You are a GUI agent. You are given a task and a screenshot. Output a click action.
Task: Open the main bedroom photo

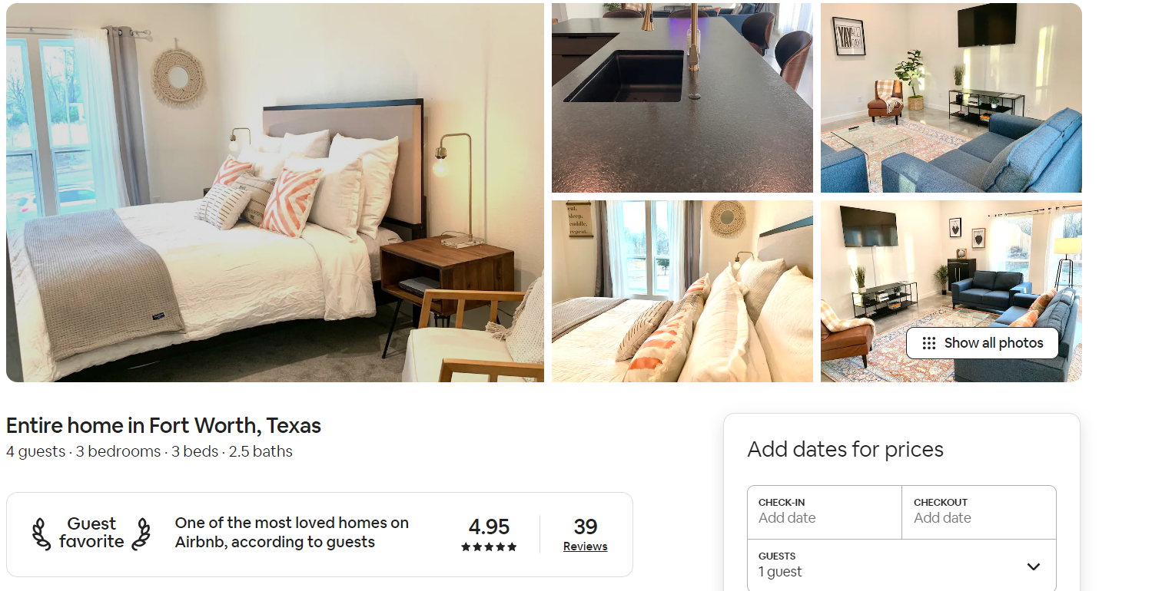point(275,193)
